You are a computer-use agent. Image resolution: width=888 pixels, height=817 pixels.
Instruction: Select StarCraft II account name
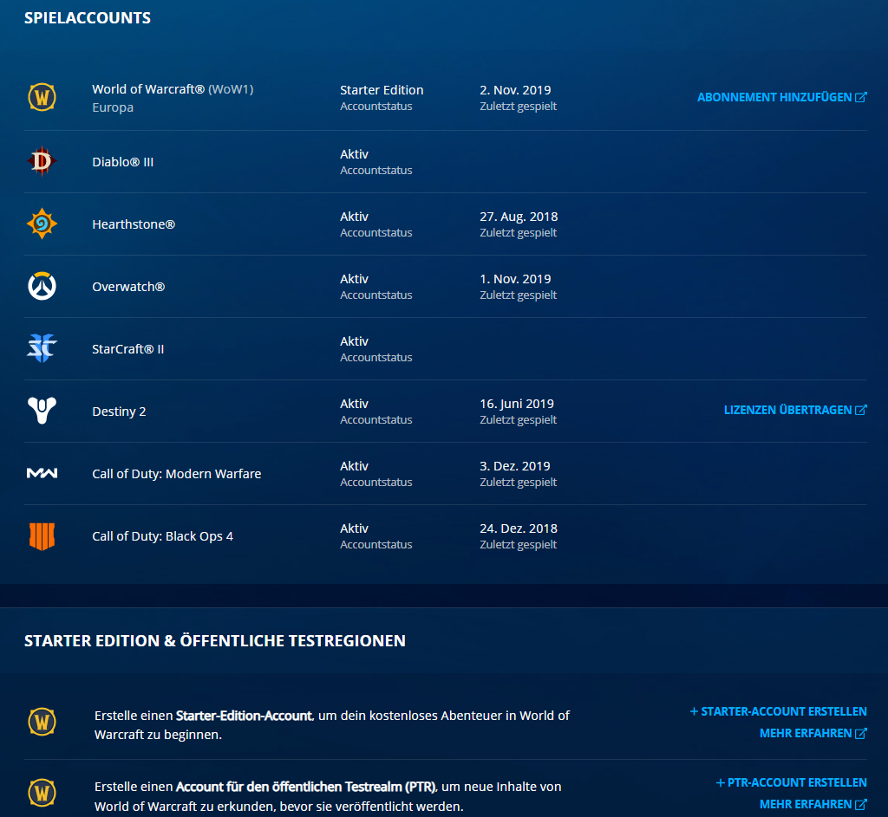pos(128,349)
